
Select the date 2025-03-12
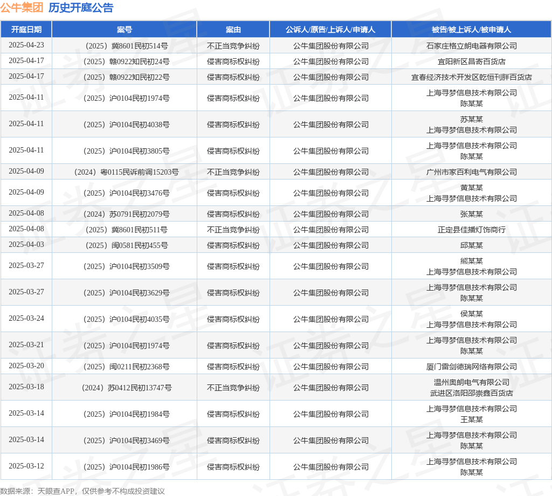(26, 466)
